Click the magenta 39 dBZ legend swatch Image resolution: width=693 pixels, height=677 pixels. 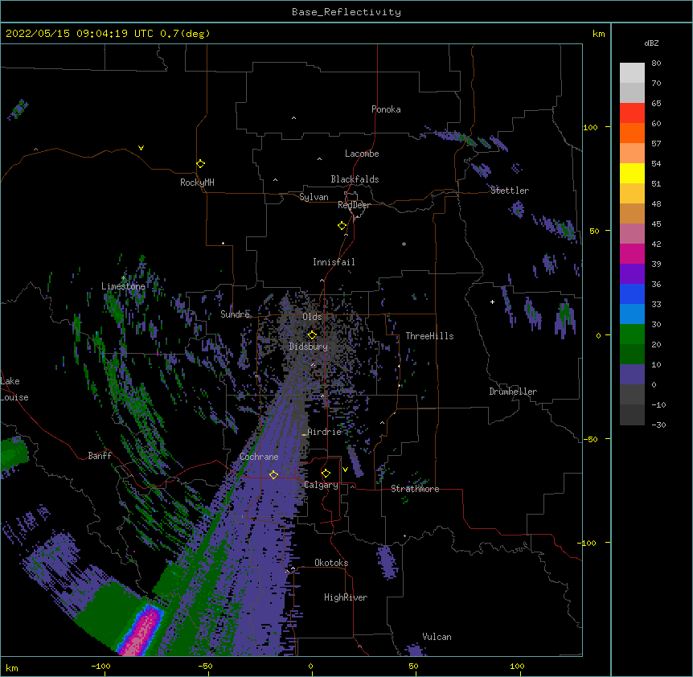tap(632, 253)
